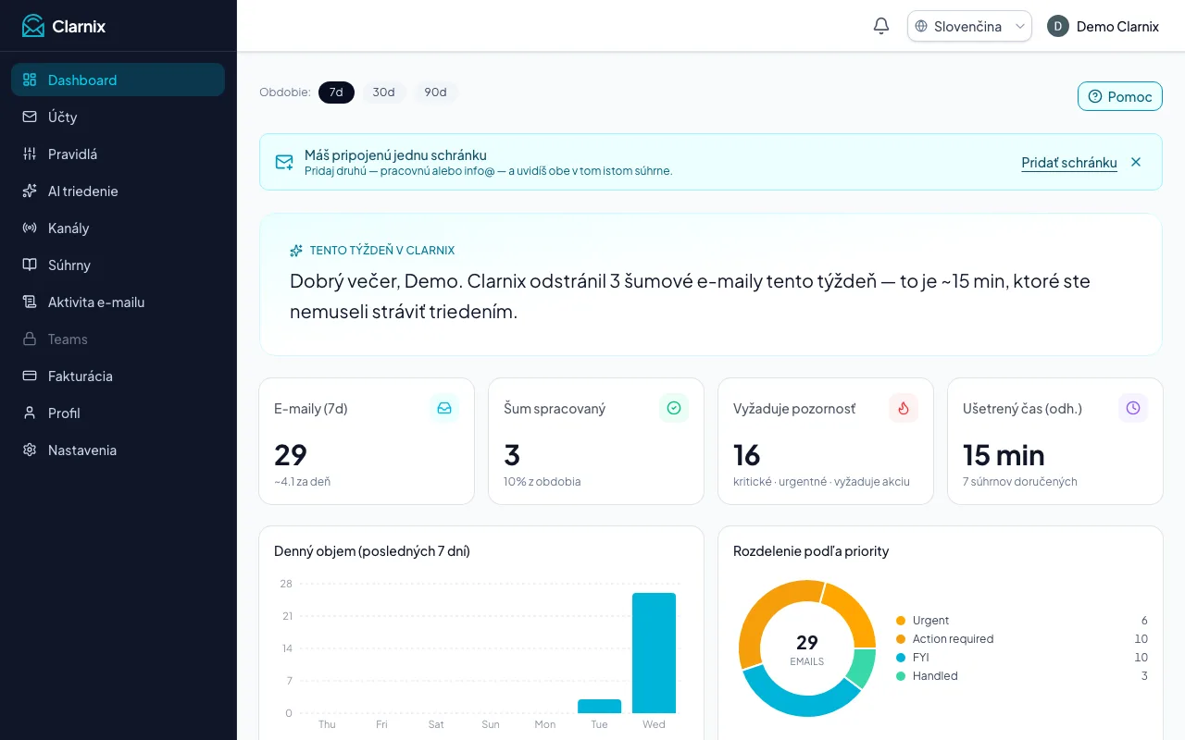Image resolution: width=1185 pixels, height=740 pixels.
Task: Click the Fakturácia credit card icon
Action: click(x=30, y=376)
